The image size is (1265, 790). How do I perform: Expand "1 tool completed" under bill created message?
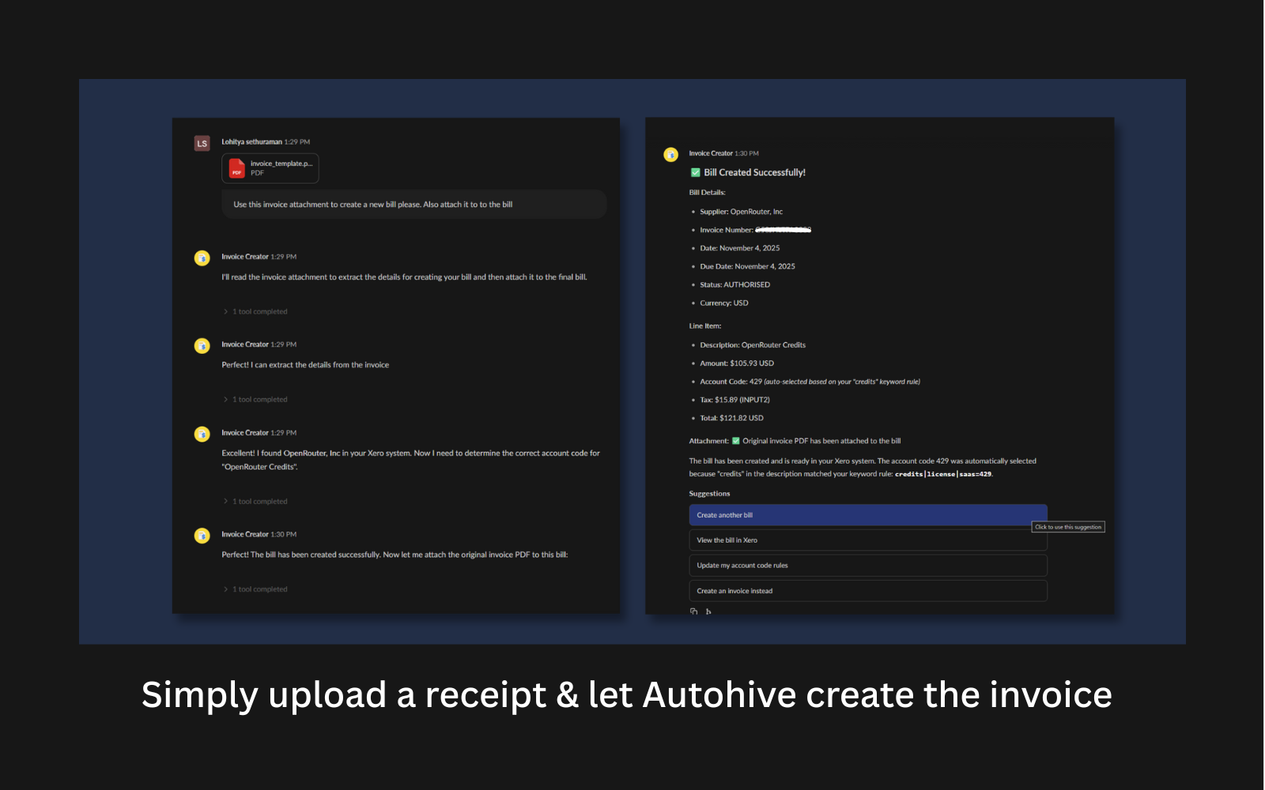click(x=255, y=589)
